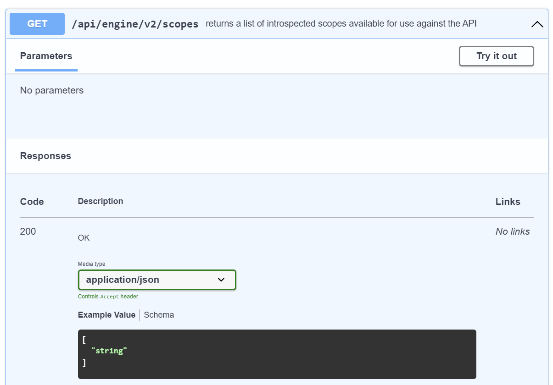Click the Links column header
The image size is (553, 385).
point(508,202)
